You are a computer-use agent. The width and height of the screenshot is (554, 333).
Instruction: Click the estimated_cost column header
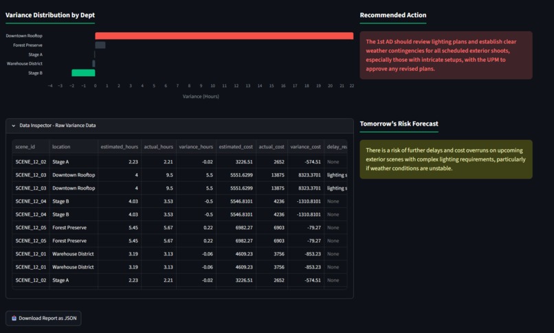[x=236, y=147]
